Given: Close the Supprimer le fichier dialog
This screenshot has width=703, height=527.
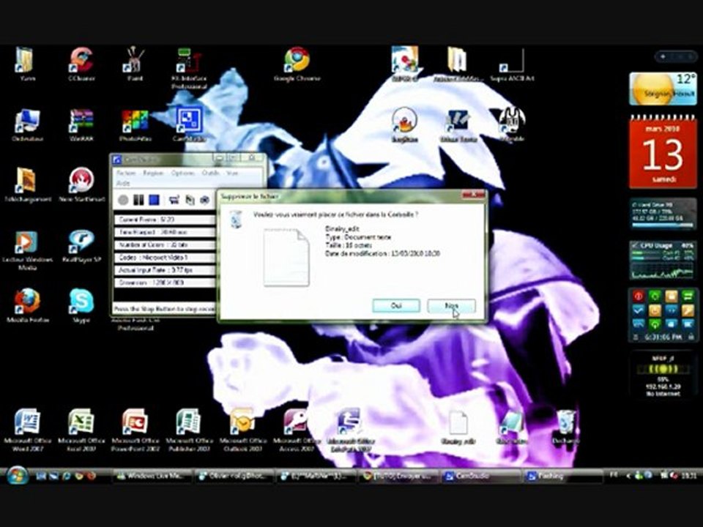Looking at the screenshot, I should pyautogui.click(x=474, y=195).
